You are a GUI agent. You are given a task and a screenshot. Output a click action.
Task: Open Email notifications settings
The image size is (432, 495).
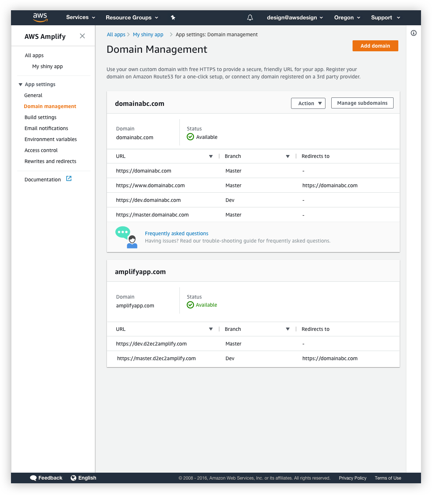(x=46, y=128)
